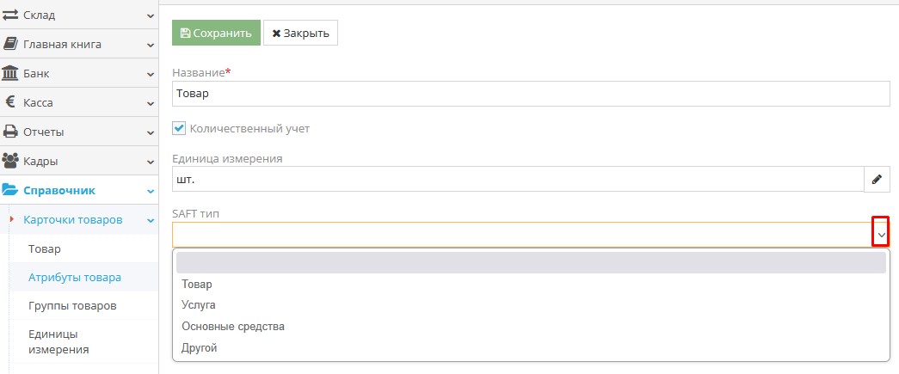Choose Основные средства option
Viewport: 899px width, 374px height.
pos(233,327)
